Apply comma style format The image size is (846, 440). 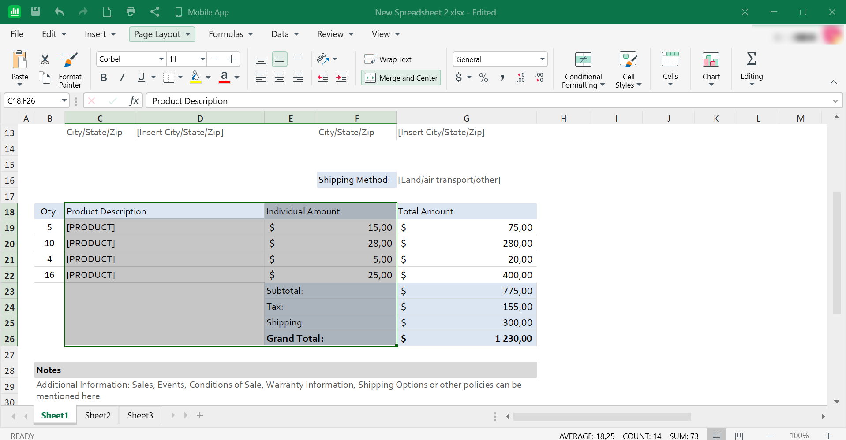coord(502,78)
